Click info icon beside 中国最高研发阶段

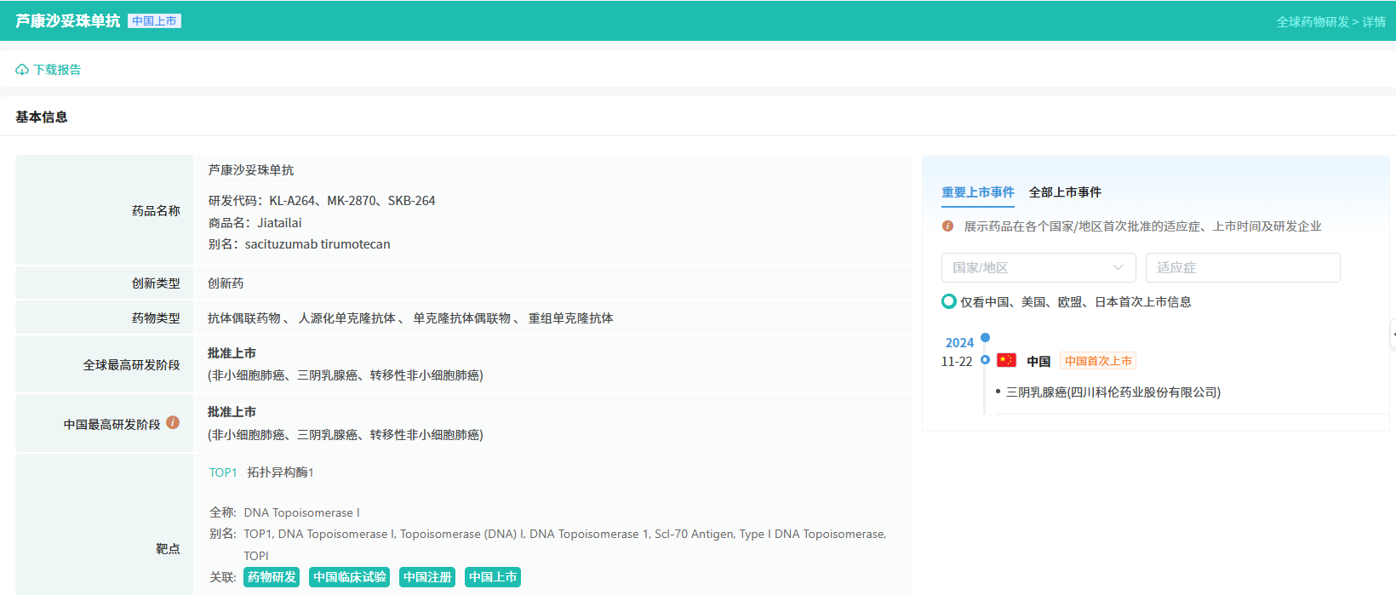point(173,422)
